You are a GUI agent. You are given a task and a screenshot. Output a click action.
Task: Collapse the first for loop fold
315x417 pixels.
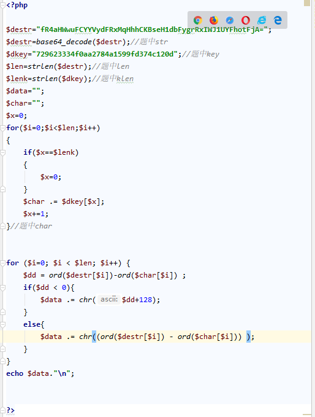coord(3,128)
